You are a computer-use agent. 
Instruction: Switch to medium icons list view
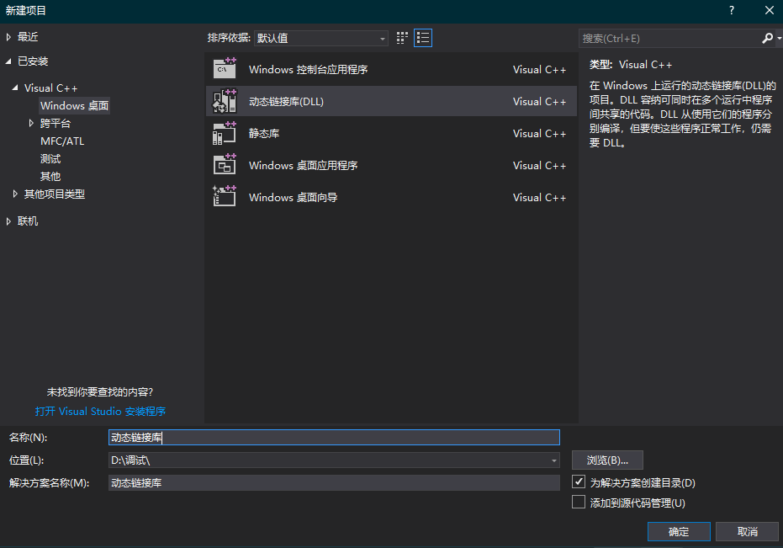pos(423,38)
